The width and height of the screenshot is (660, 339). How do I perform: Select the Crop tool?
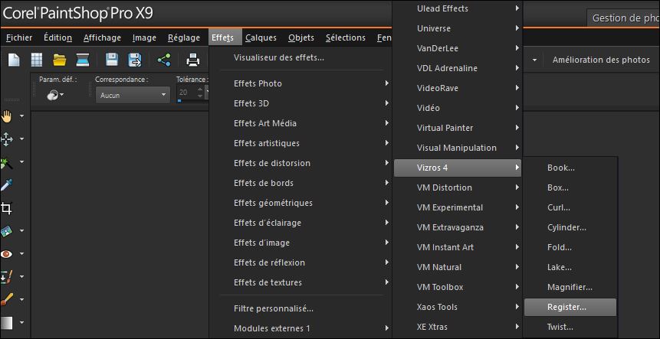tap(7, 208)
